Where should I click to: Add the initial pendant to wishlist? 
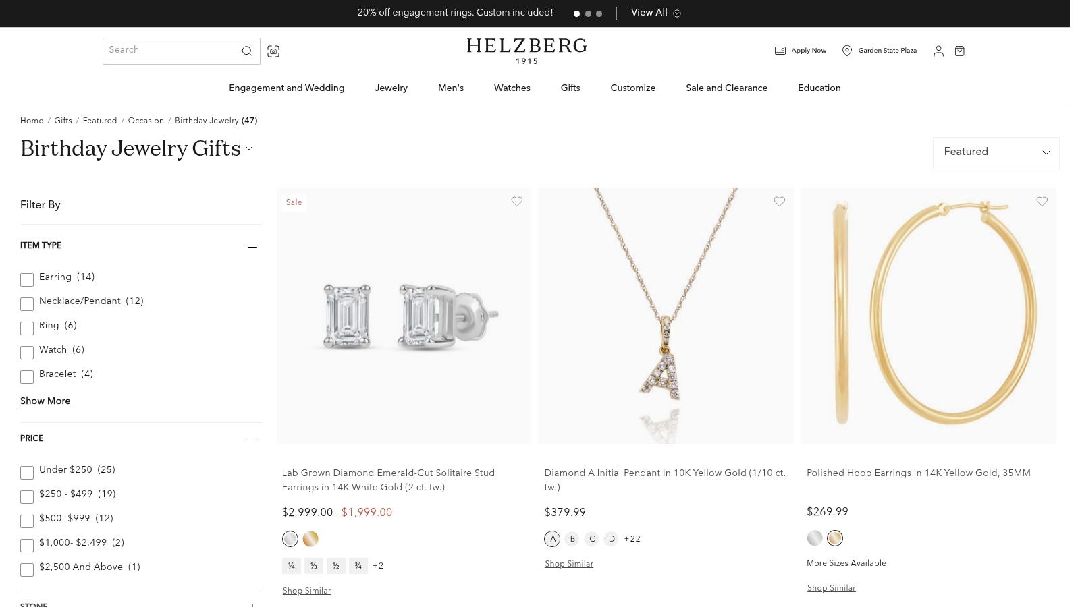[x=780, y=202]
